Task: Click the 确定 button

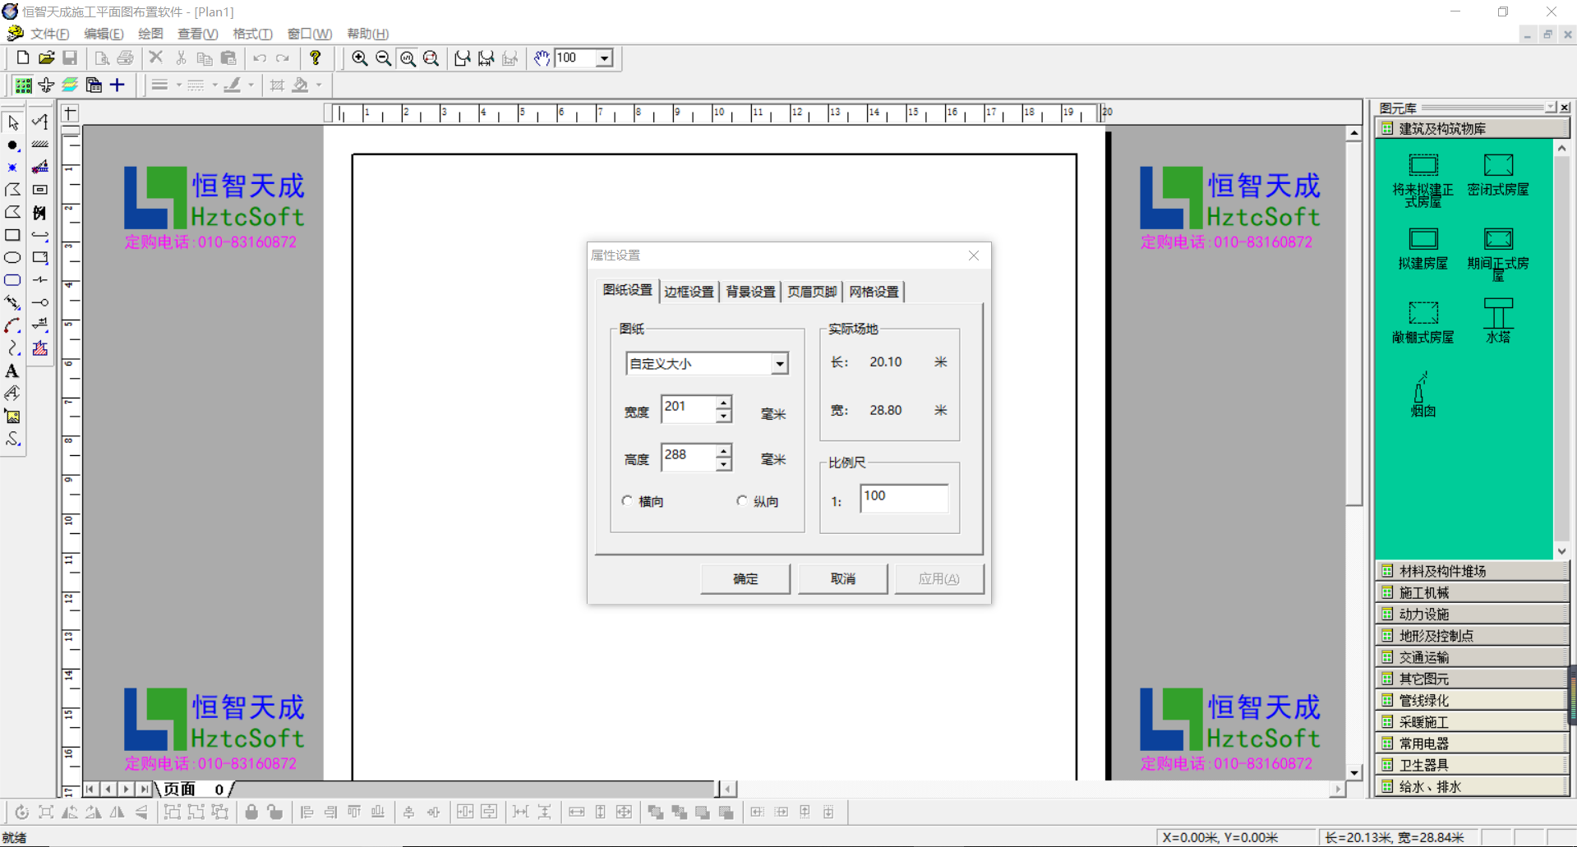Action: 745,579
